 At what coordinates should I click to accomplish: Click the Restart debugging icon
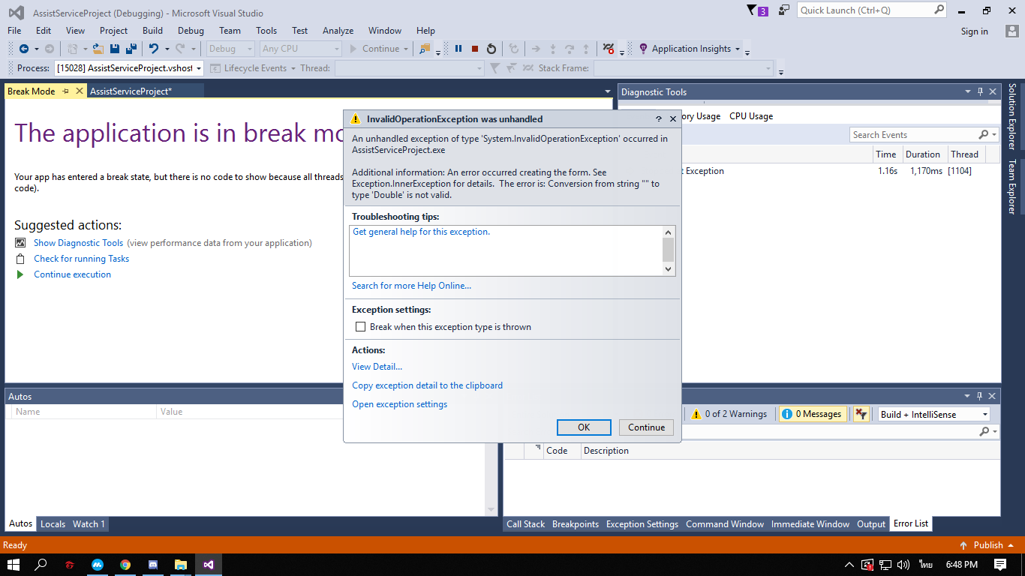click(x=491, y=49)
